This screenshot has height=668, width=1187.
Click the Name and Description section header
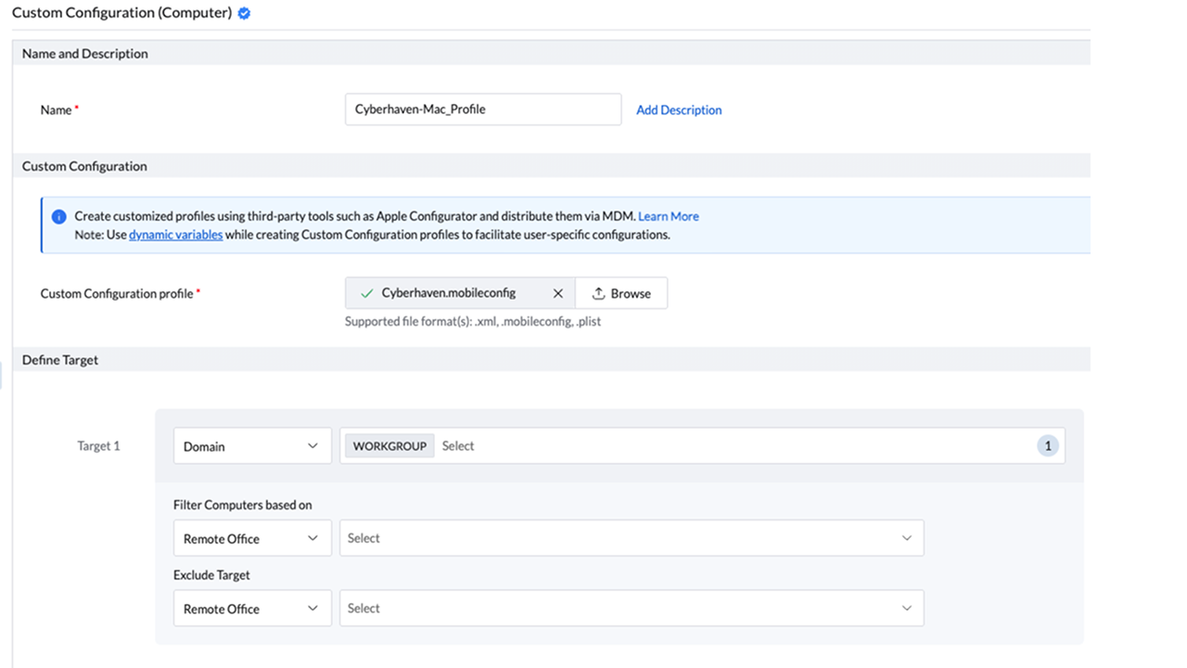click(x=85, y=54)
